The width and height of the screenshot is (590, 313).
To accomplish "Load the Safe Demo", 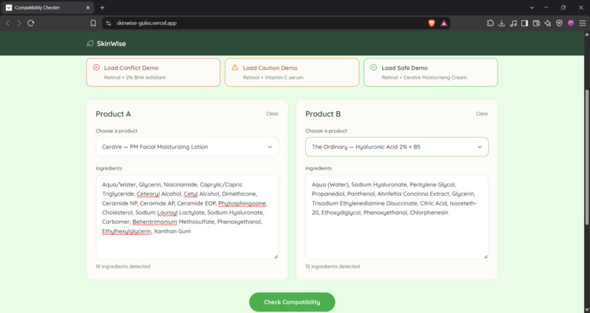I will (x=430, y=72).
